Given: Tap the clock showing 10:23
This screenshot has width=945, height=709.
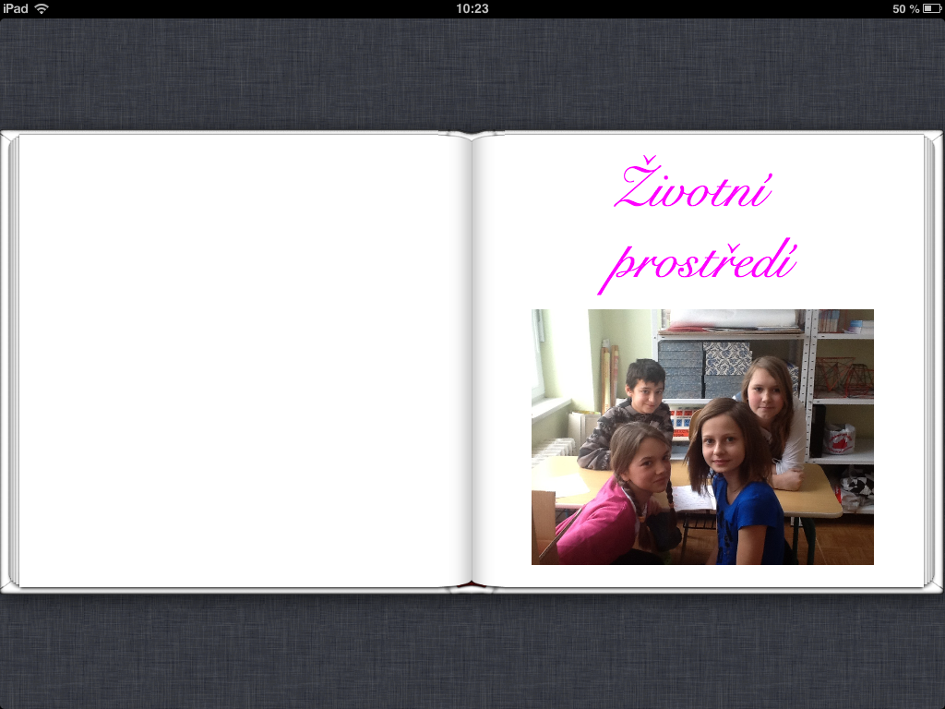Looking at the screenshot, I should point(472,8).
